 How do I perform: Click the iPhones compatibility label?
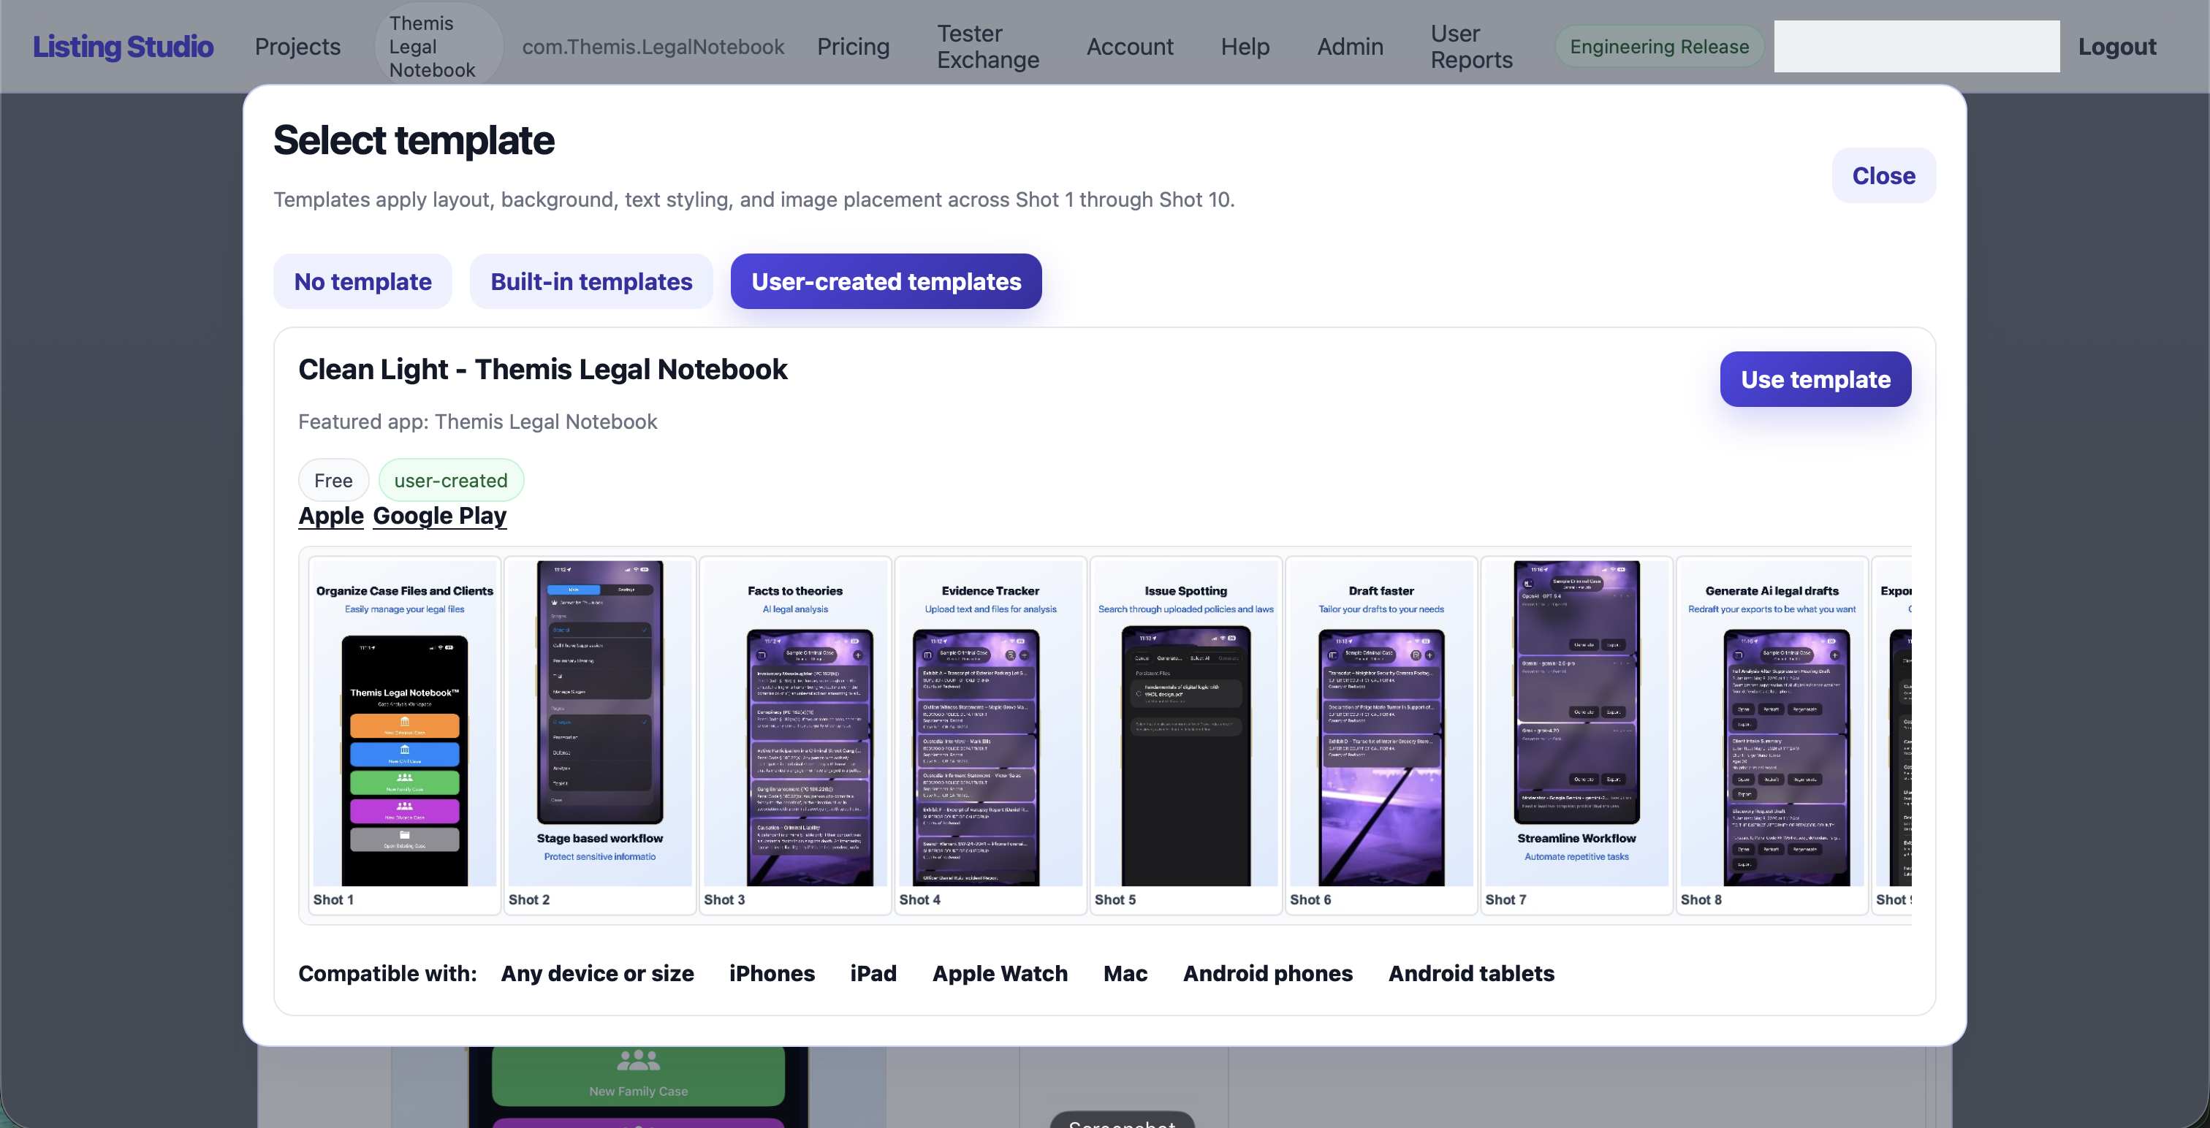(x=771, y=974)
